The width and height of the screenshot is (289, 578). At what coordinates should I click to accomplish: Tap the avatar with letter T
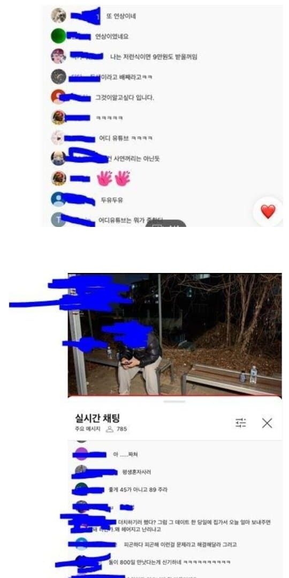tap(58, 219)
